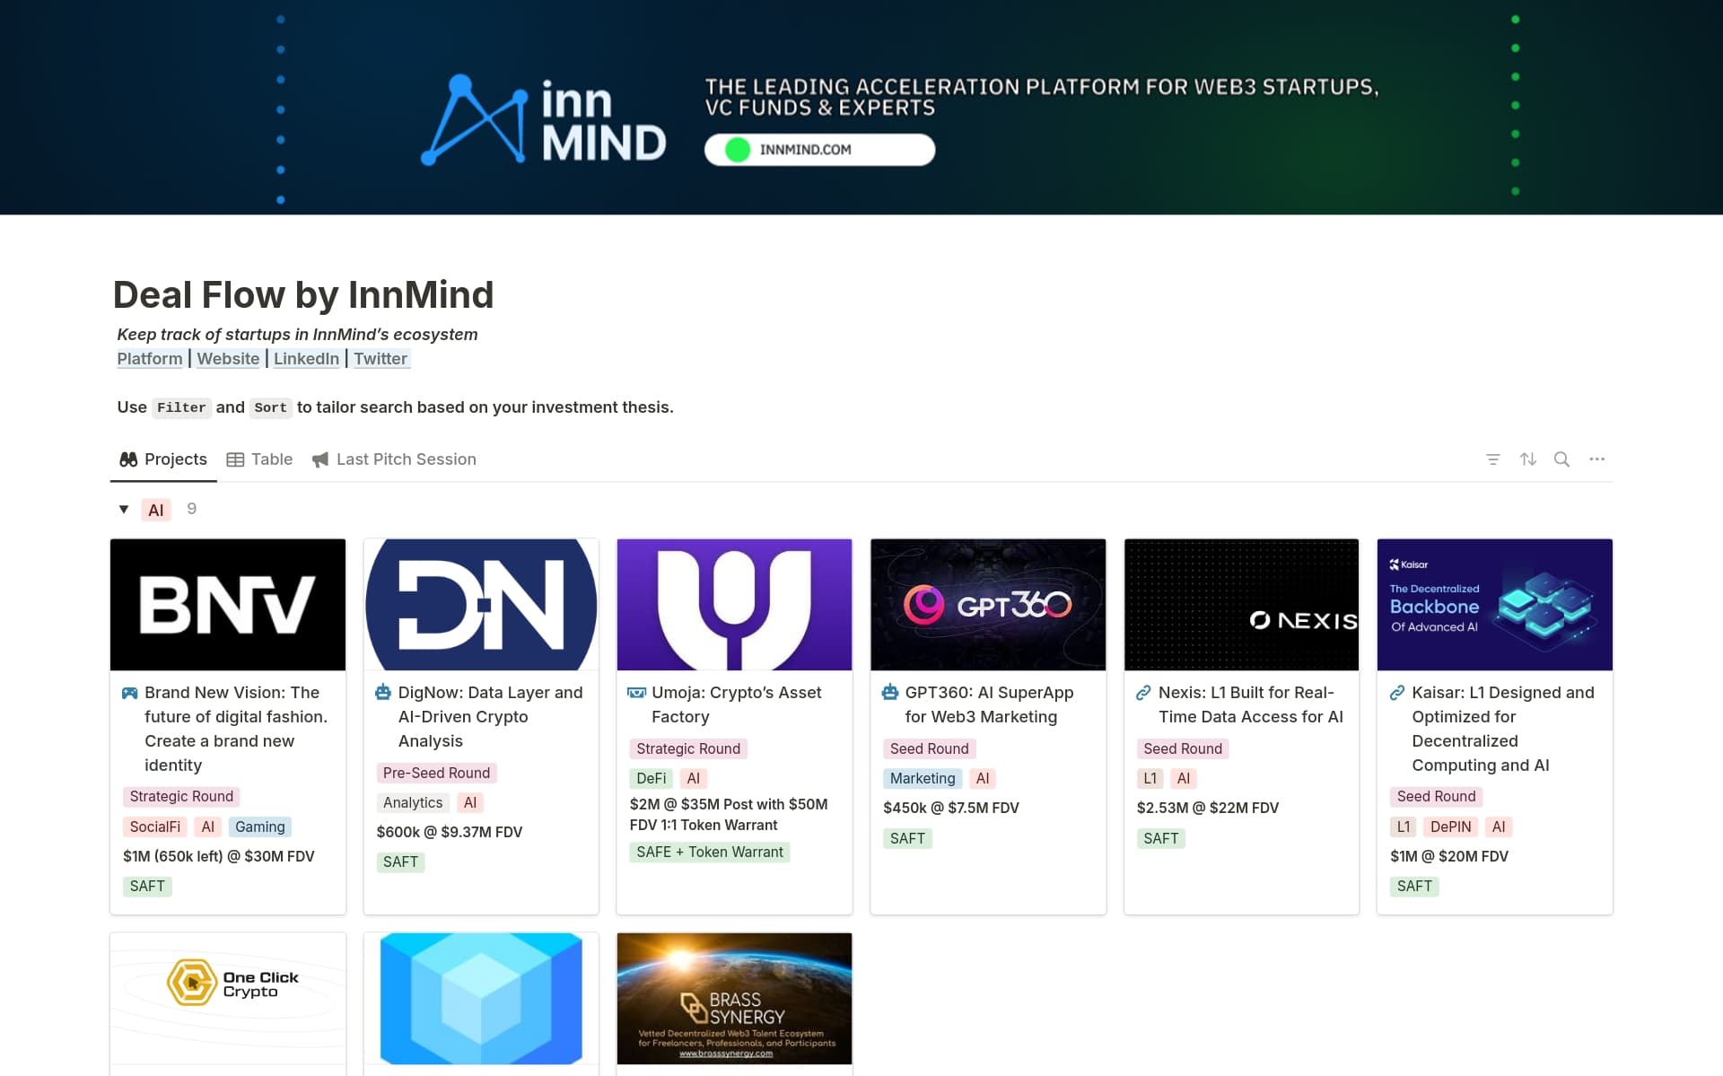Click the robot icon beside DigNow title

(383, 693)
